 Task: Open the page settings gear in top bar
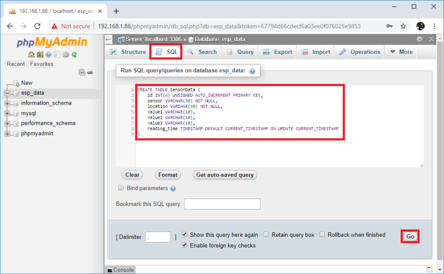(x=420, y=39)
